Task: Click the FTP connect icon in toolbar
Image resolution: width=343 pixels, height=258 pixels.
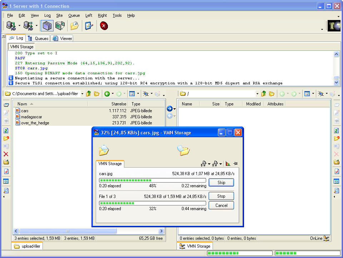Action: (11, 26)
